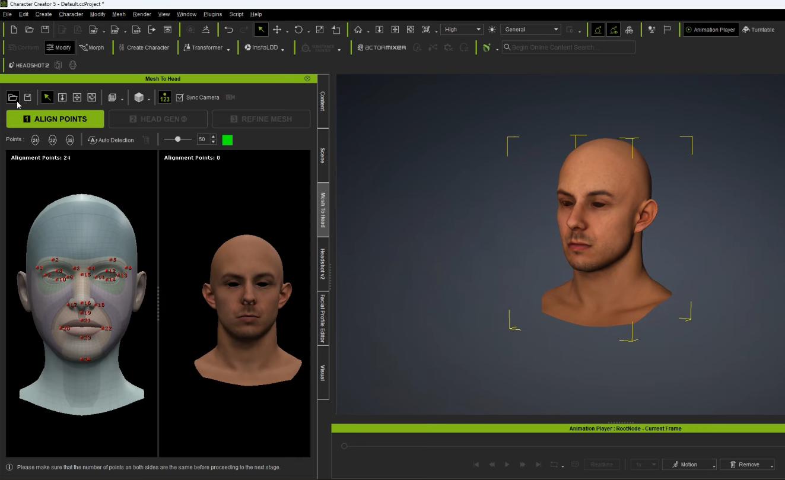785x480 pixels.
Task: Adjust the point size slider handle
Action: 177,139
